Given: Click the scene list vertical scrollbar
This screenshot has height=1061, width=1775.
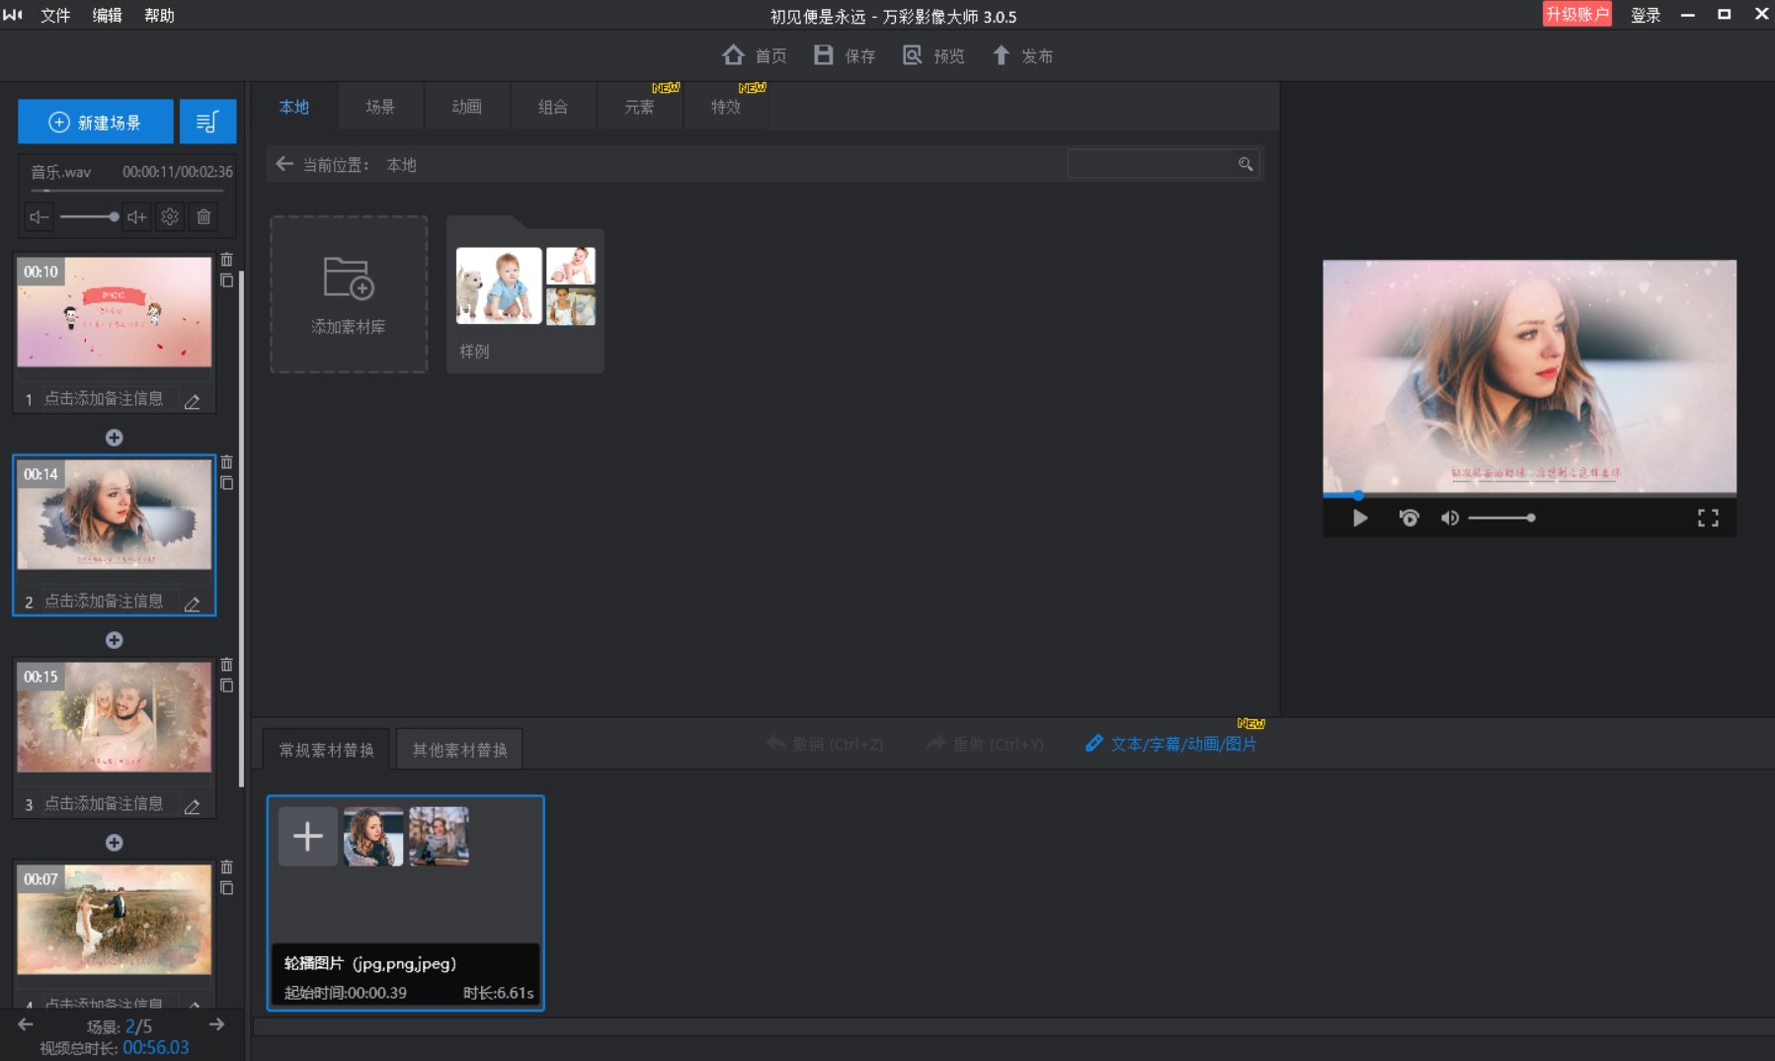Looking at the screenshot, I should point(241,529).
